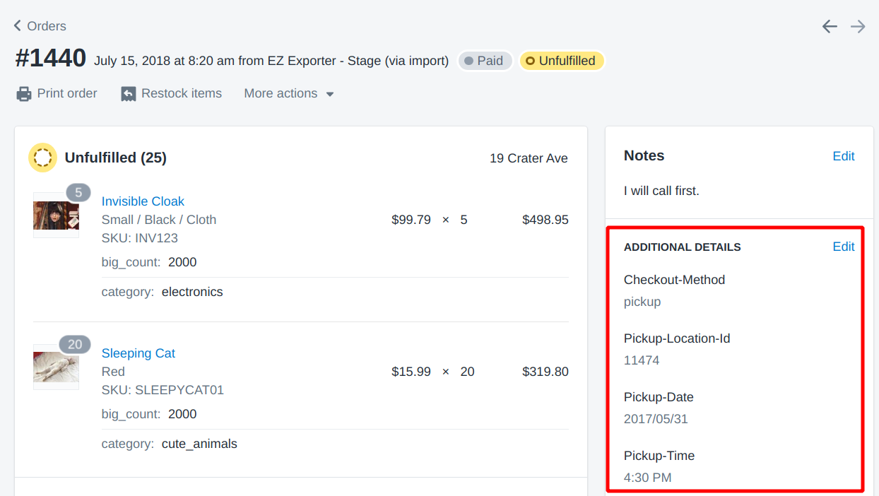The height and width of the screenshot is (496, 879).
Task: Click the Sleeping Cat product thumbnail
Action: (56, 367)
